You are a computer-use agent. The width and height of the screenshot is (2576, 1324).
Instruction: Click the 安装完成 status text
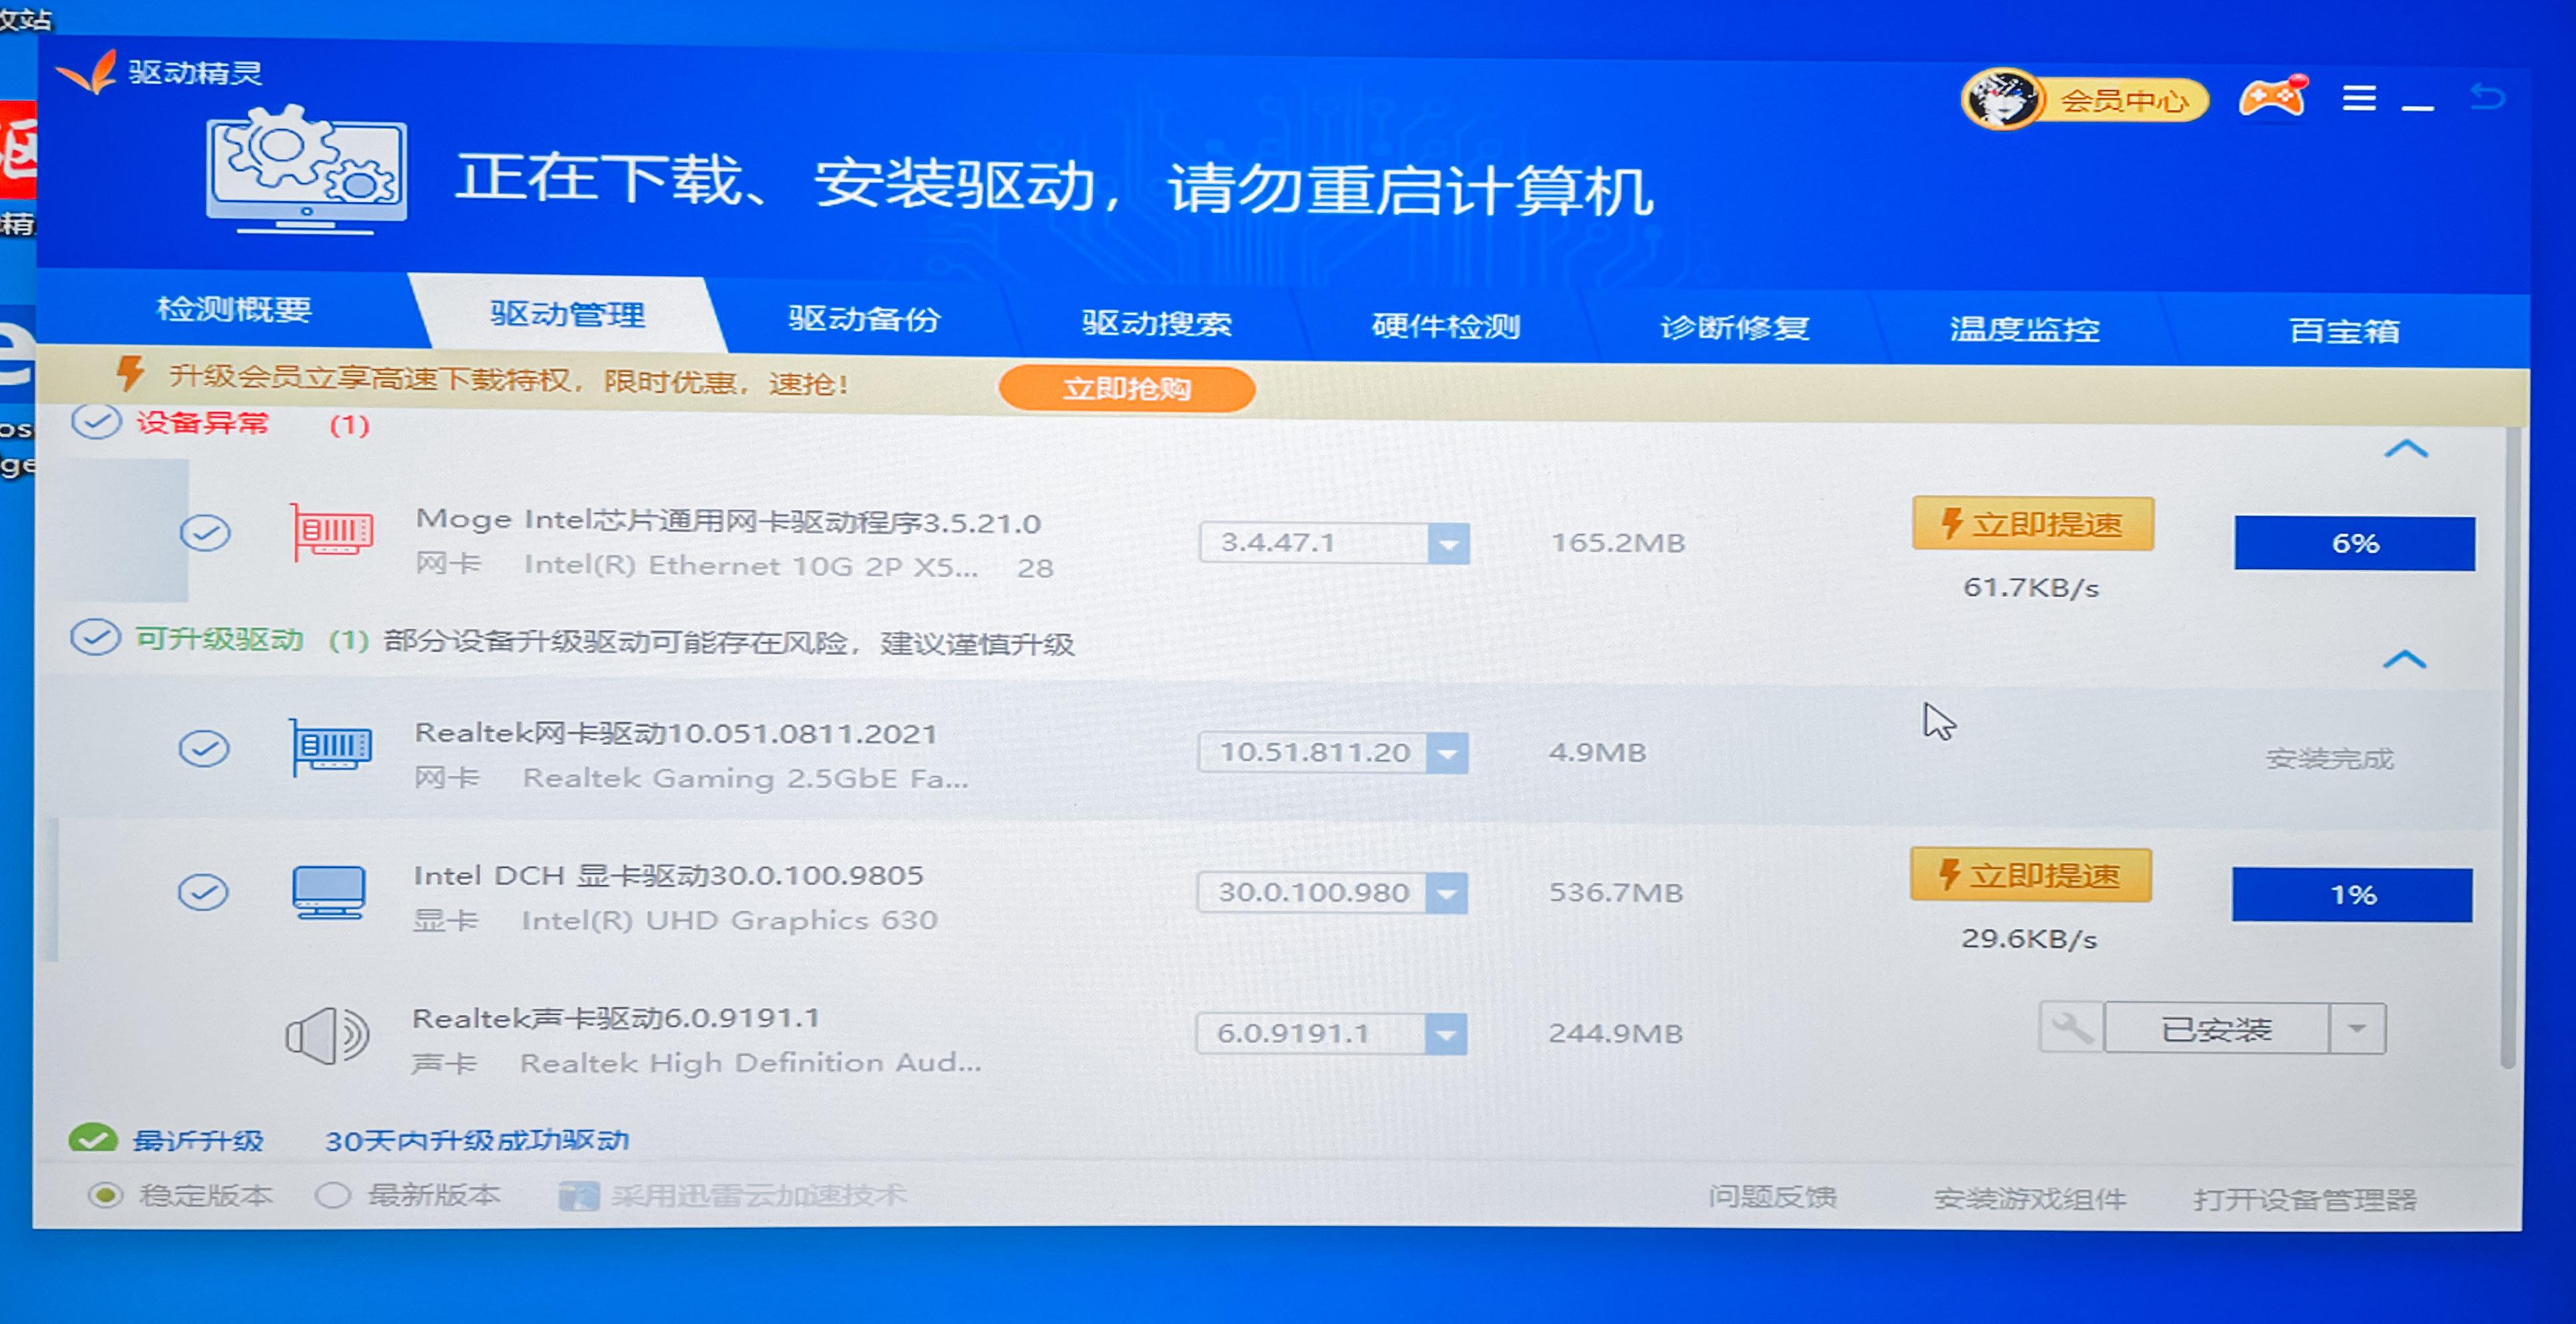coord(2329,759)
